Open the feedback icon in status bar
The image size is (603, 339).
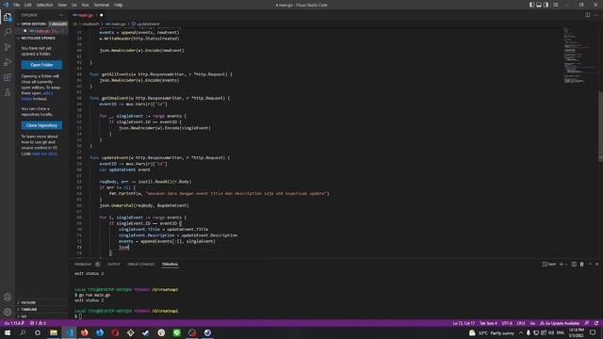pos(587,323)
